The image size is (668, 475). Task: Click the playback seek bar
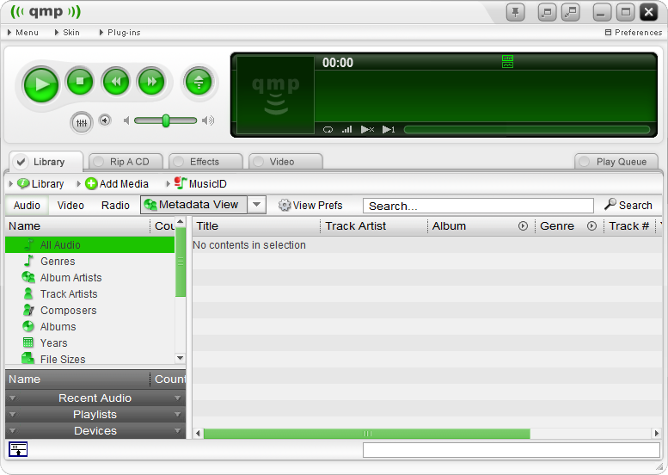point(526,130)
